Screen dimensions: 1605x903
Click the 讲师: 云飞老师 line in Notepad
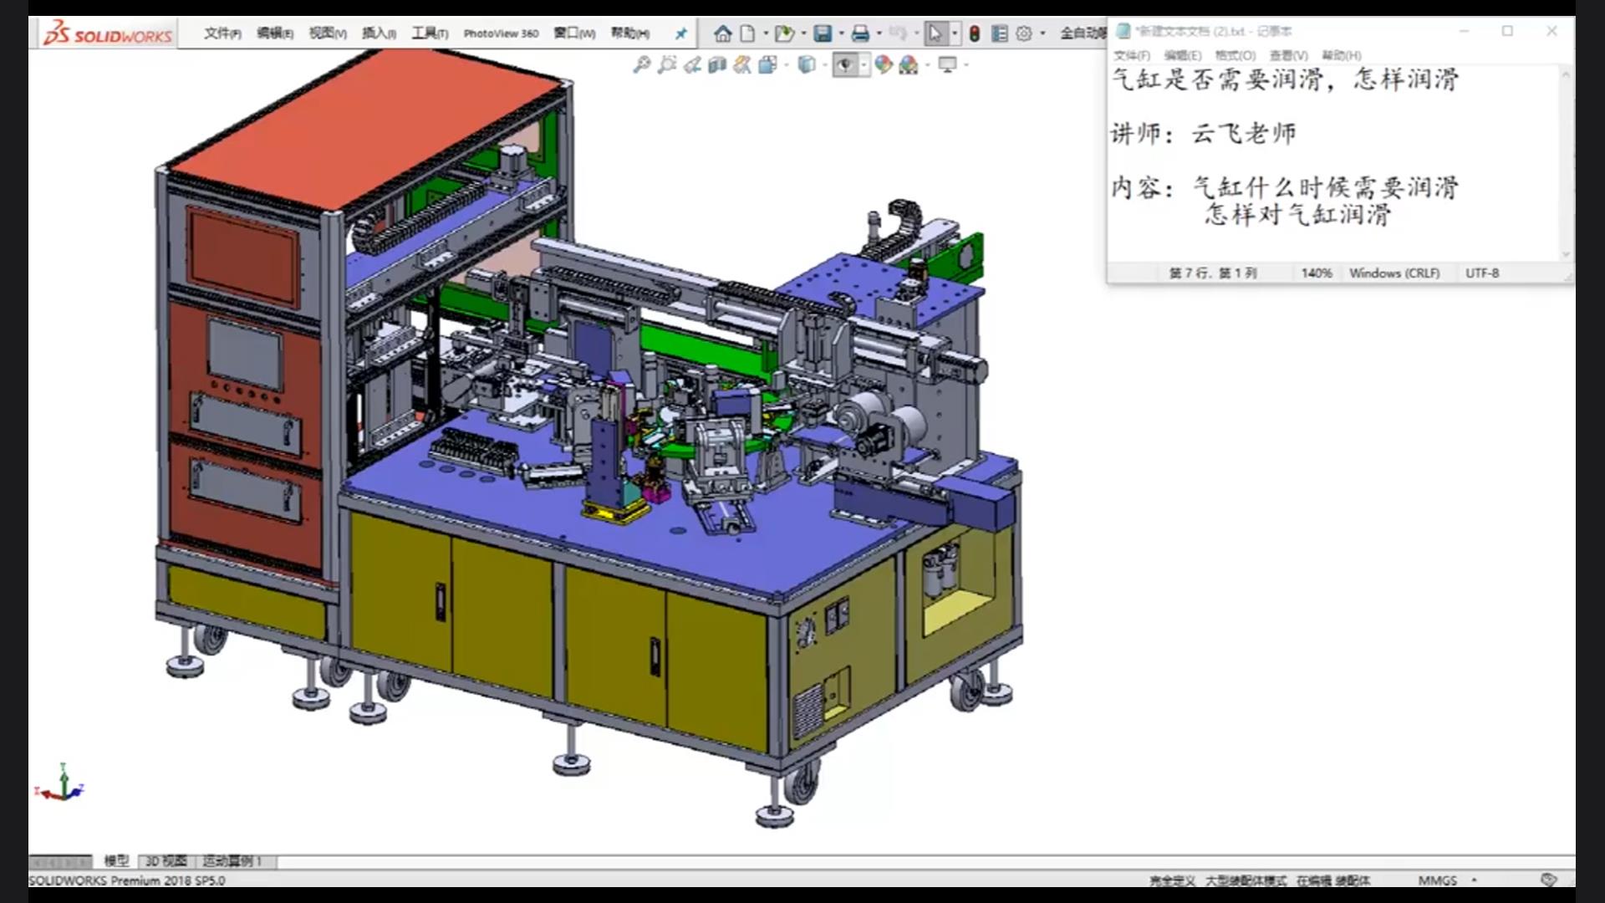[x=1203, y=134]
